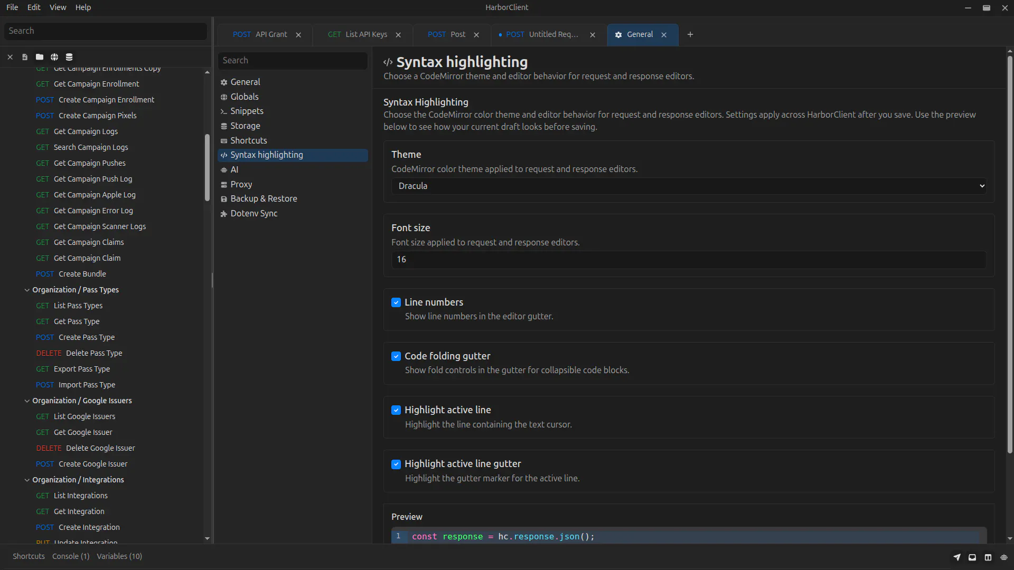
Task: Click the puzzle icon beside Dotenv Sync
Action: pos(224,214)
